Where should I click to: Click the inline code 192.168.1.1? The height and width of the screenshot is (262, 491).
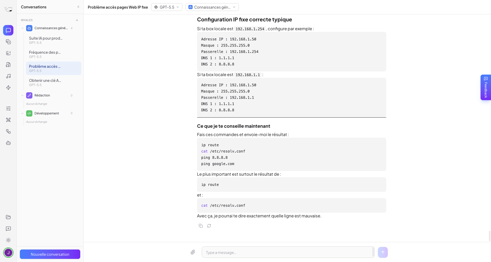coord(248,75)
